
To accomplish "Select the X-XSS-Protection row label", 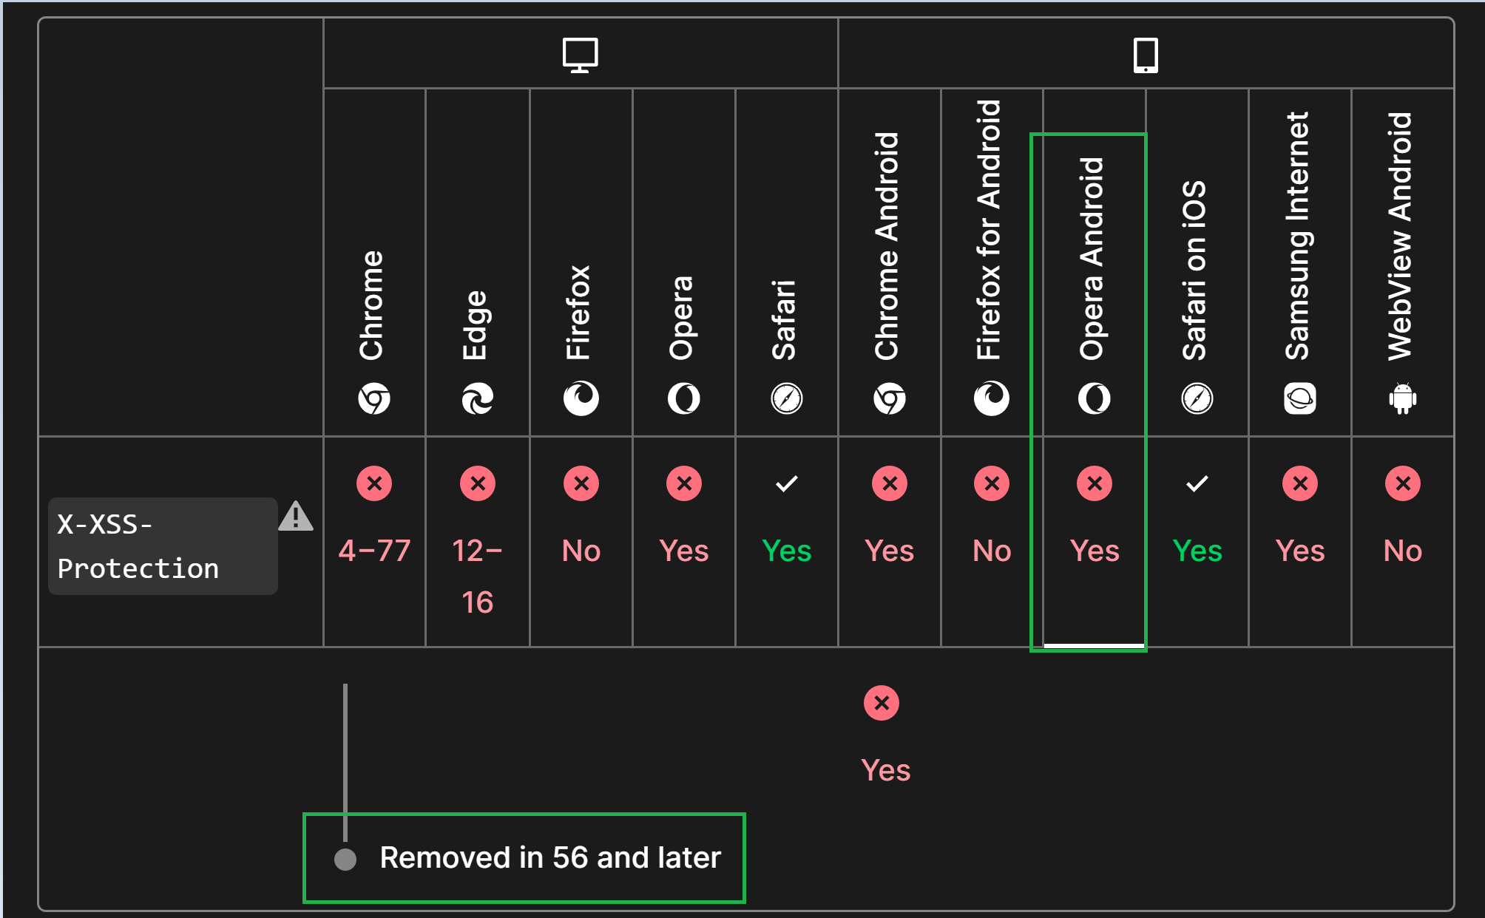I will 163,547.
